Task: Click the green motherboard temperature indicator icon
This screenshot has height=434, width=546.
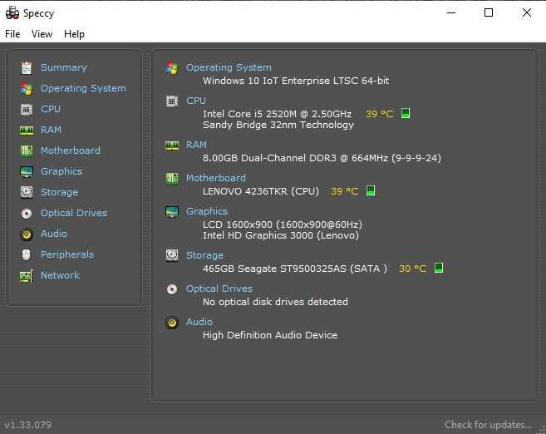Action: (x=371, y=191)
